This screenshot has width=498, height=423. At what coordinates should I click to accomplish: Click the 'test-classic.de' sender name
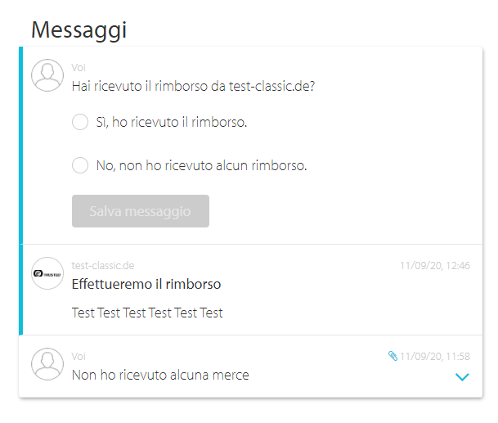[x=103, y=265]
